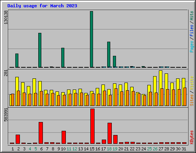Click the "KBytes" legend label
The width and height of the screenshot is (196, 153).
(x=191, y=137)
